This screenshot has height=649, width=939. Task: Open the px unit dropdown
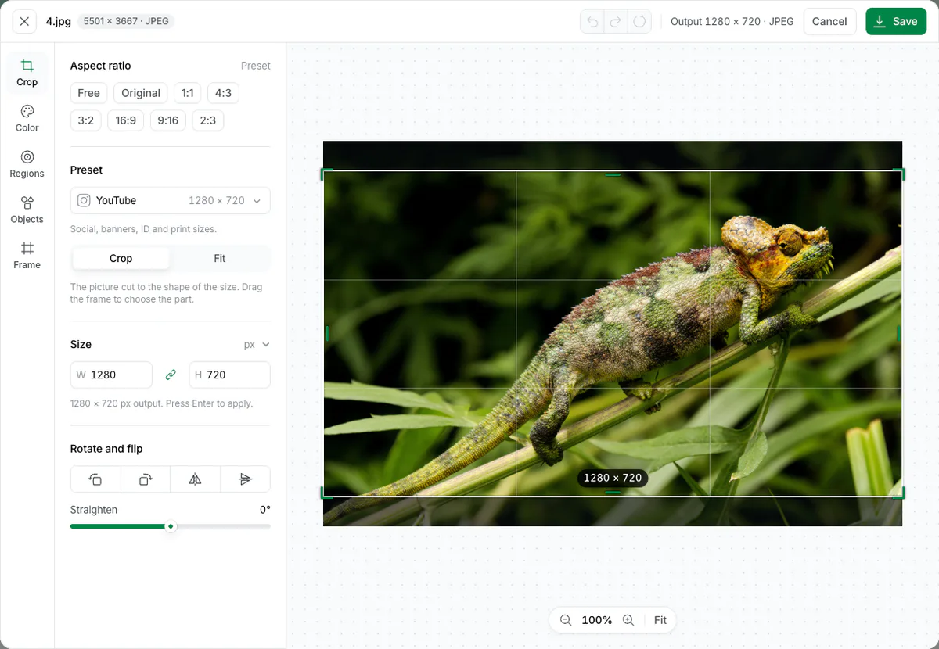[x=257, y=345]
